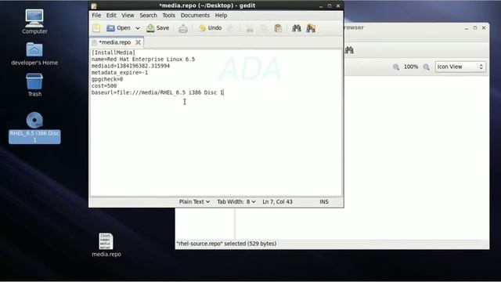The image size is (501, 282).
Task: Expand the Open recent files arrow
Action: tap(138, 28)
